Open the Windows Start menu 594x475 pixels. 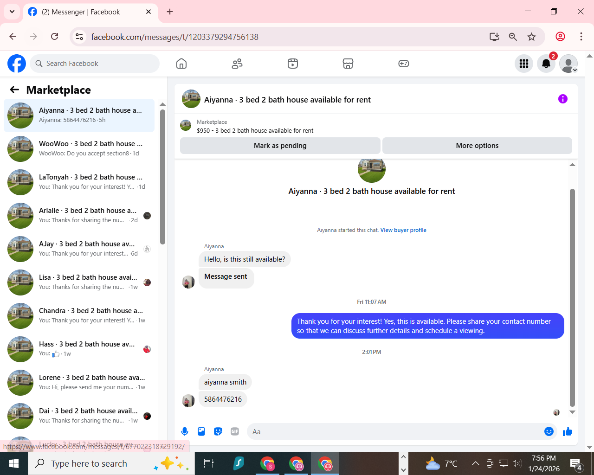(x=14, y=463)
